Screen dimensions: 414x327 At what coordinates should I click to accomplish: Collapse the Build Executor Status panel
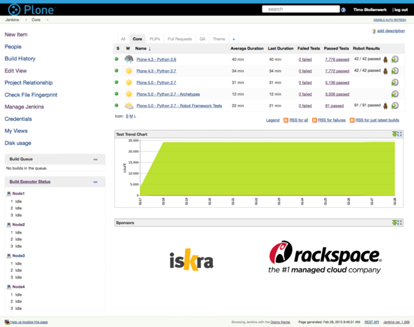pyautogui.click(x=95, y=181)
